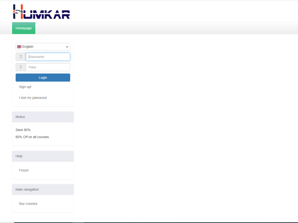
Task: Open the Forum link under Help
Action: tap(24, 170)
